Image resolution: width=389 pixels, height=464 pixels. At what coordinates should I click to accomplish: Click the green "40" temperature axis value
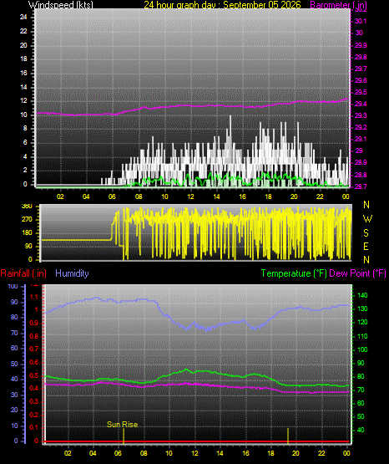(x=361, y=430)
